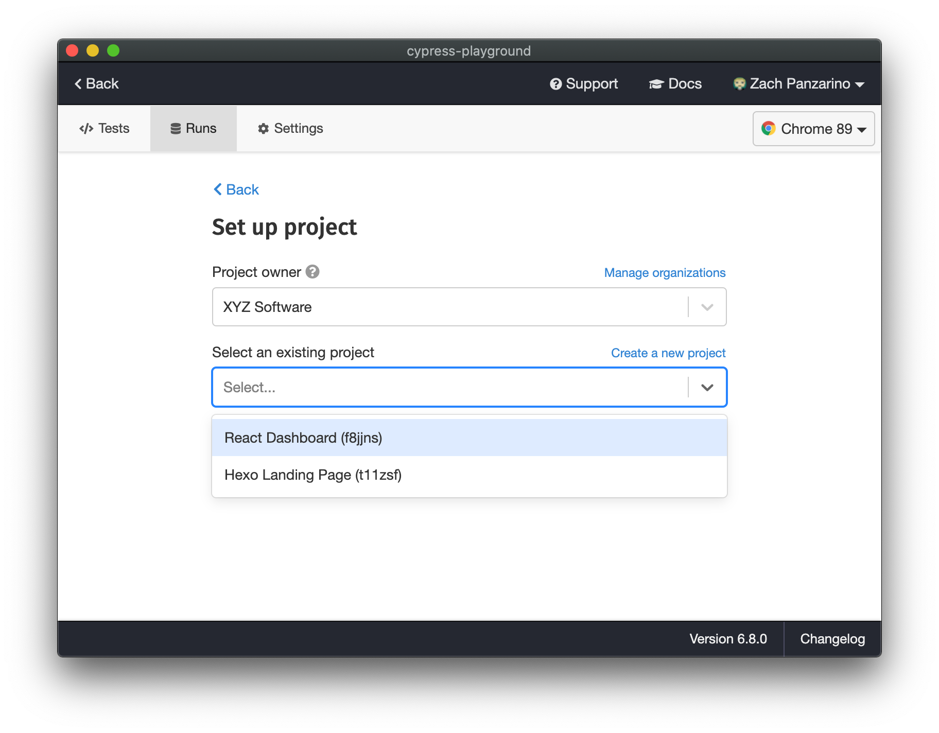The width and height of the screenshot is (939, 733).
Task: Open the Changelog
Action: (x=832, y=639)
